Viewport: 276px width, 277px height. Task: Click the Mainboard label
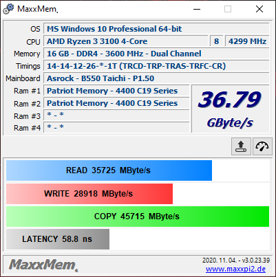[23, 78]
